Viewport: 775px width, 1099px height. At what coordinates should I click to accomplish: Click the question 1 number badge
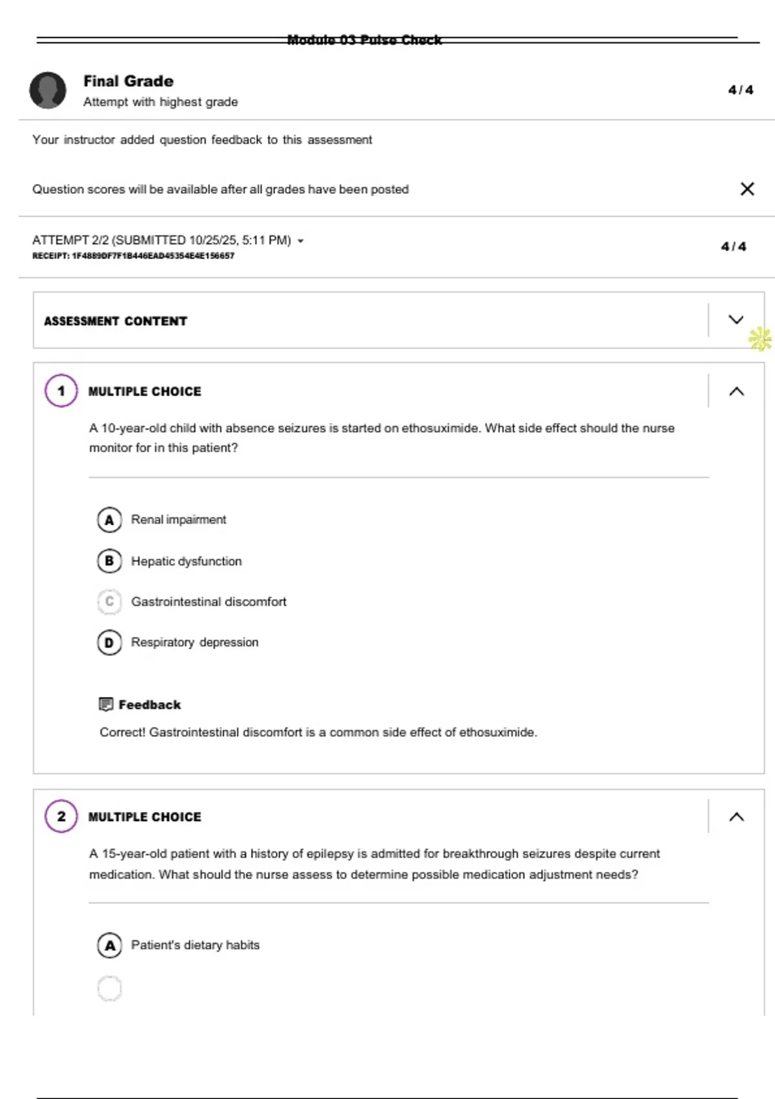click(61, 391)
